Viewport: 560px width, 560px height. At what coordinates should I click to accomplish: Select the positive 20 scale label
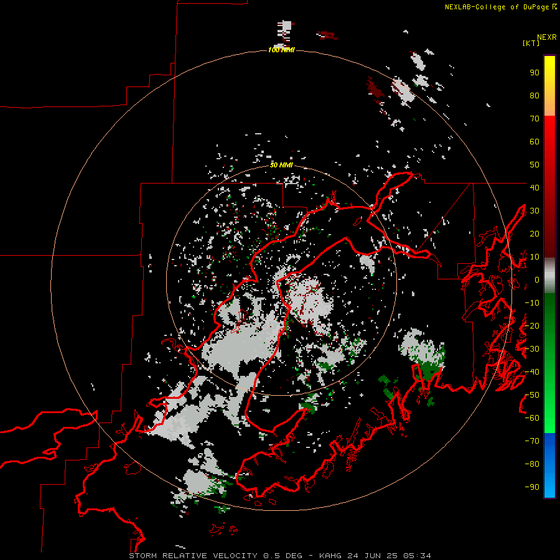534,233
